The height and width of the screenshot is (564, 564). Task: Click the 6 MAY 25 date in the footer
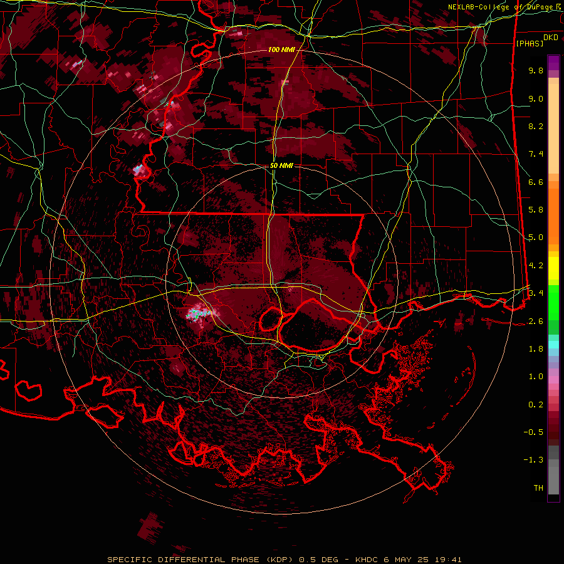406,560
